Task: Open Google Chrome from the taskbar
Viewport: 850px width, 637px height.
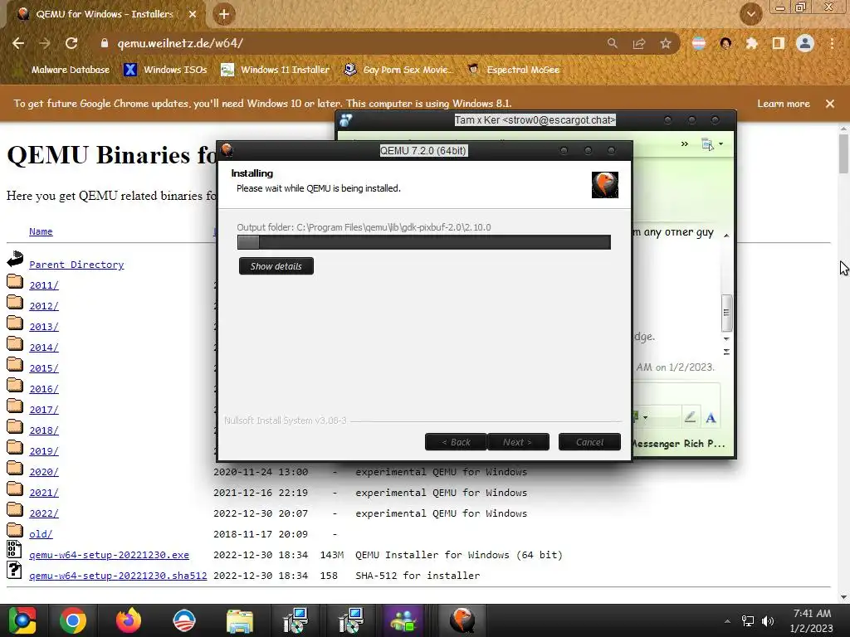Action: pos(73,620)
